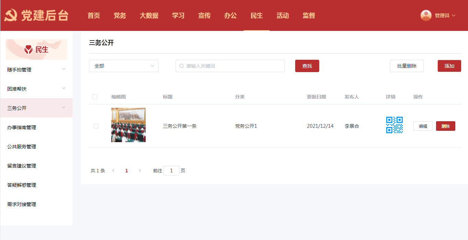Open the 管理员 user dropdown arrow

point(454,15)
